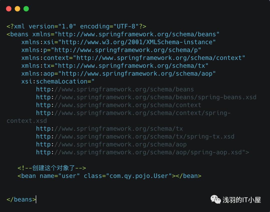Click the xmlns:p namespace URL value
The width and height of the screenshot is (270, 212).
[127, 50]
